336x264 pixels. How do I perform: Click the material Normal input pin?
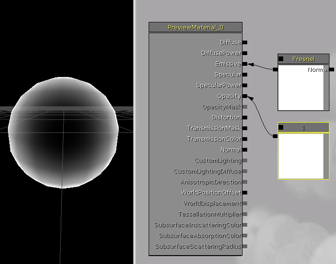point(245,150)
